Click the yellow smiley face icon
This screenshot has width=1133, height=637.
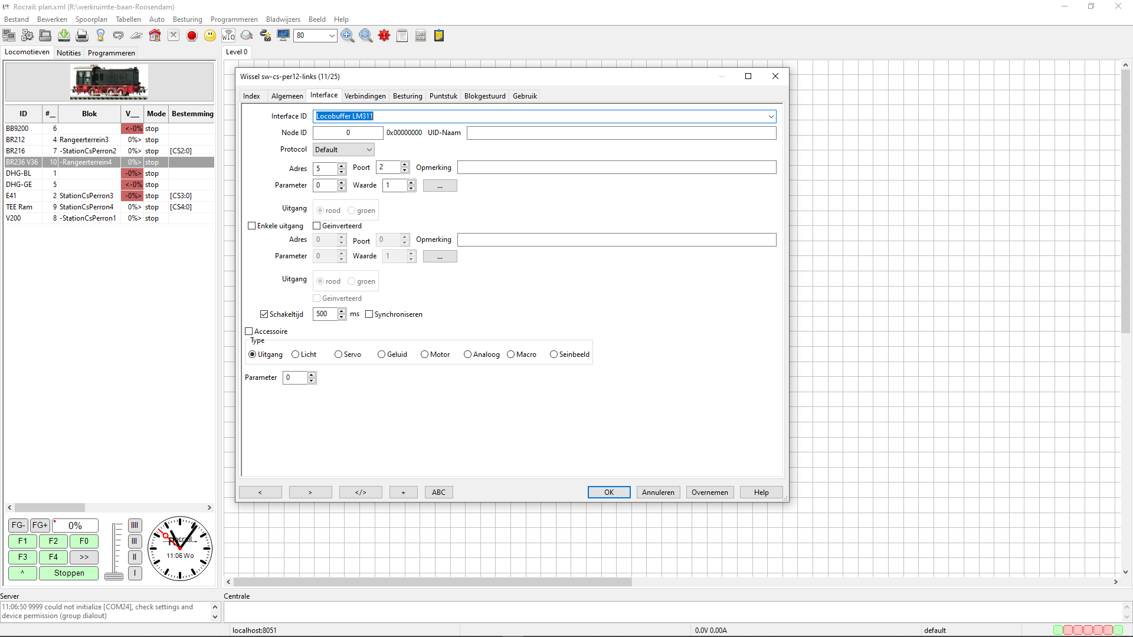pyautogui.click(x=210, y=35)
